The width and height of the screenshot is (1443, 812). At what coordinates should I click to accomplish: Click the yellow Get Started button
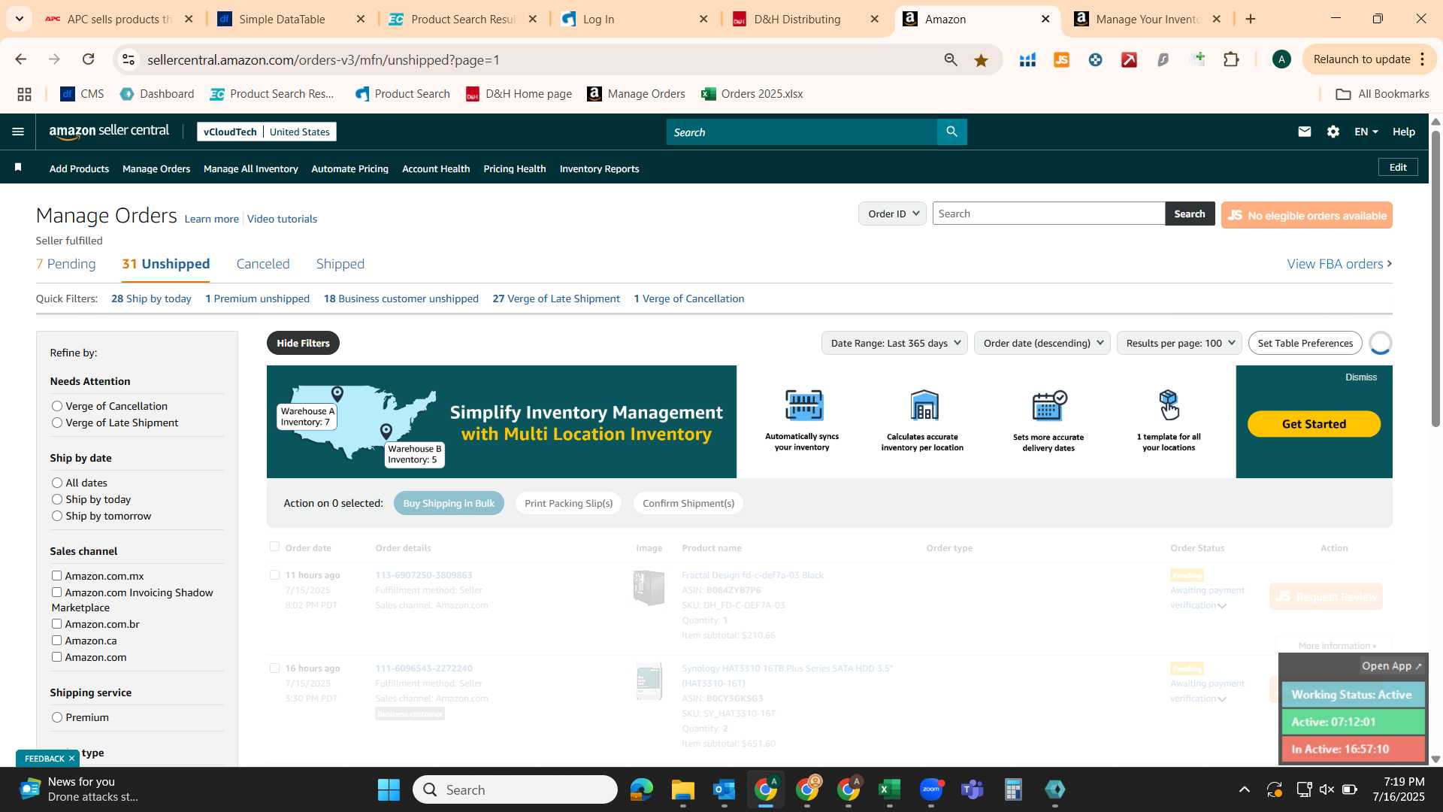pyautogui.click(x=1314, y=424)
